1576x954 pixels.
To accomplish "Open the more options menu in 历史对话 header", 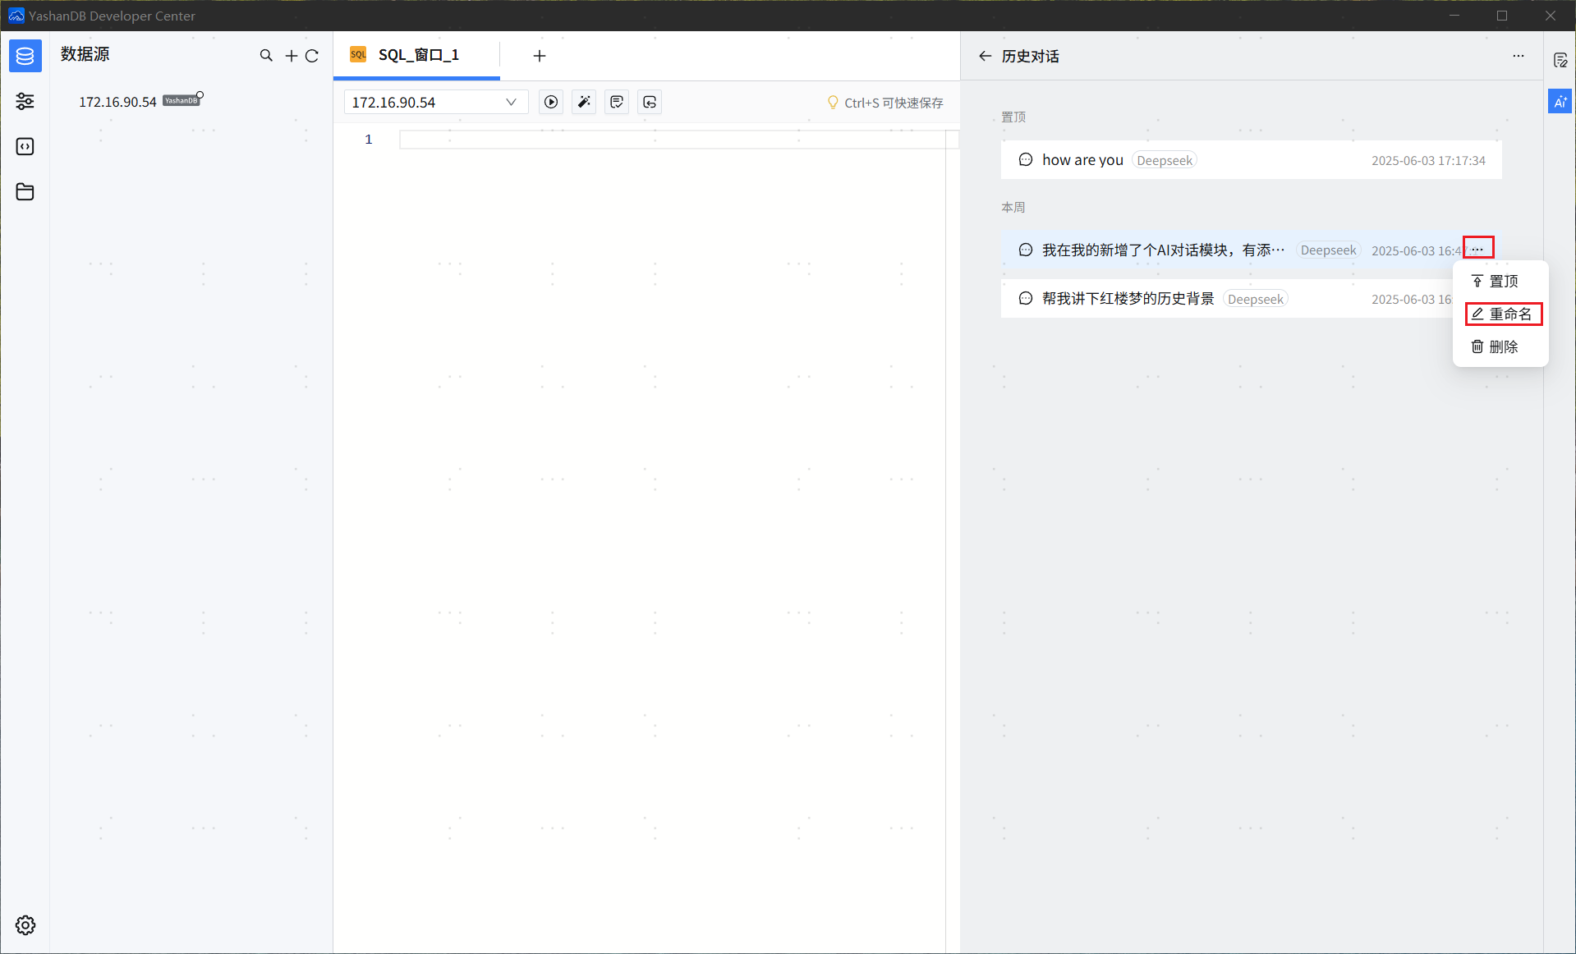I will [1519, 56].
